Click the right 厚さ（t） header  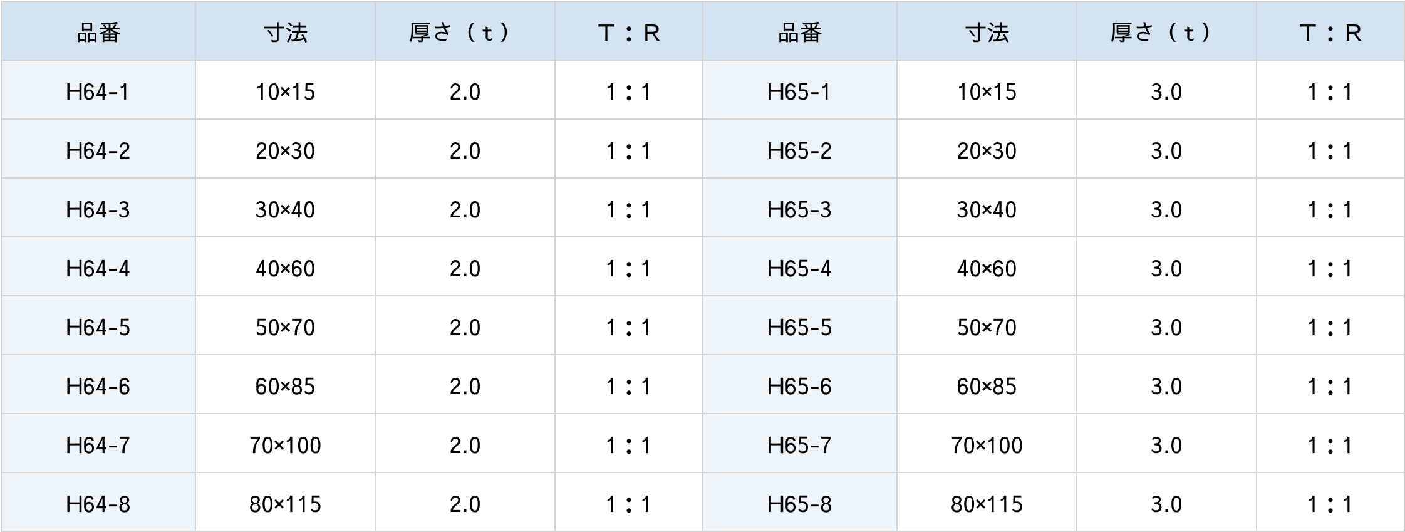1166,33
